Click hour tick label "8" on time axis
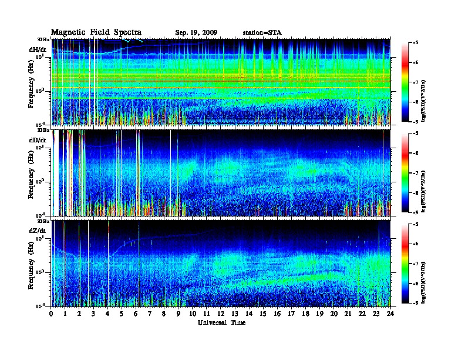The image size is (465, 360). [x=164, y=314]
